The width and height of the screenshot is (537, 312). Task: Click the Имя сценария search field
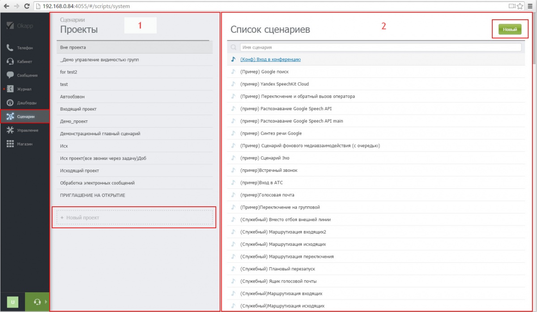(x=380, y=47)
